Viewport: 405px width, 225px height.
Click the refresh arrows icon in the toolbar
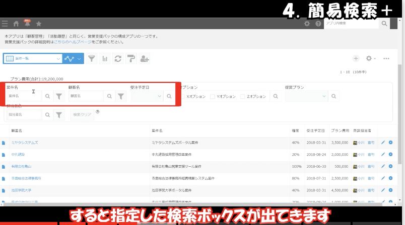click(118, 59)
